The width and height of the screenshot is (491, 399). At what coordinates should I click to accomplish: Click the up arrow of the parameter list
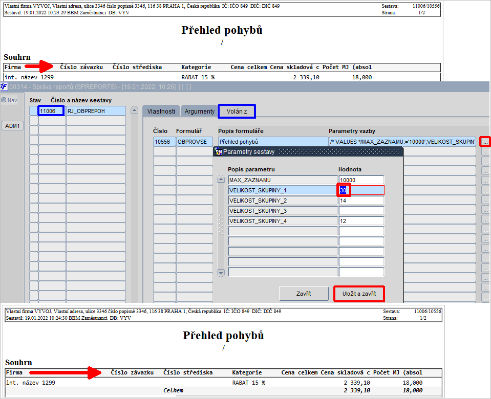coord(221,180)
